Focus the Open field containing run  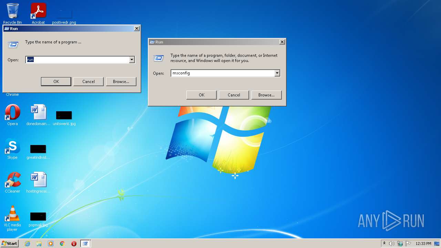(77, 60)
